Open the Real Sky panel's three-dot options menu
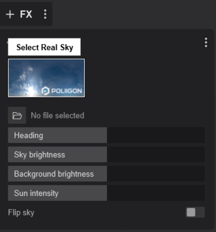This screenshot has width=216, height=232. (206, 43)
